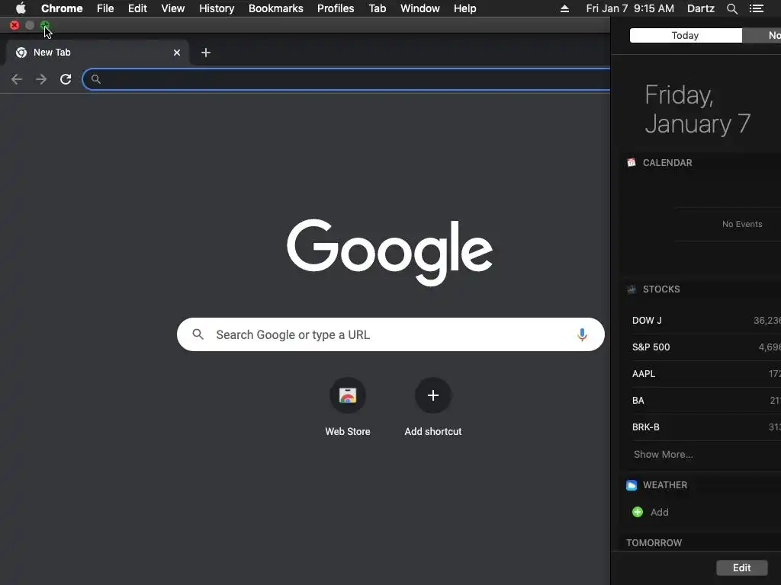Click the CALENDAR widget header

[667, 163]
